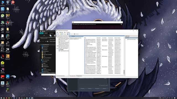Open the 360 Total Security desktop icon

[2, 64]
